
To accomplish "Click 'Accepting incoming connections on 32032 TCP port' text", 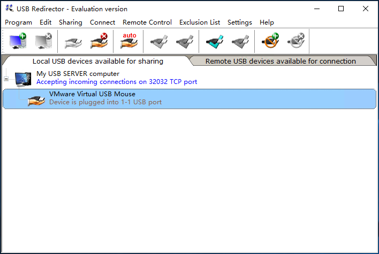I will 117,82.
